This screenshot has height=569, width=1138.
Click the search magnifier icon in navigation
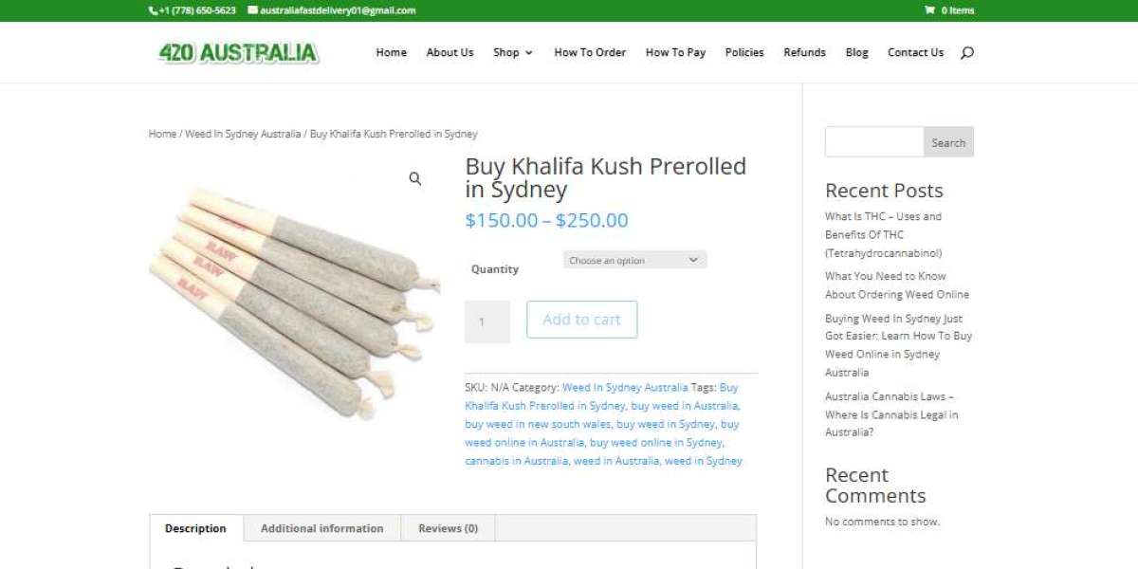966,53
